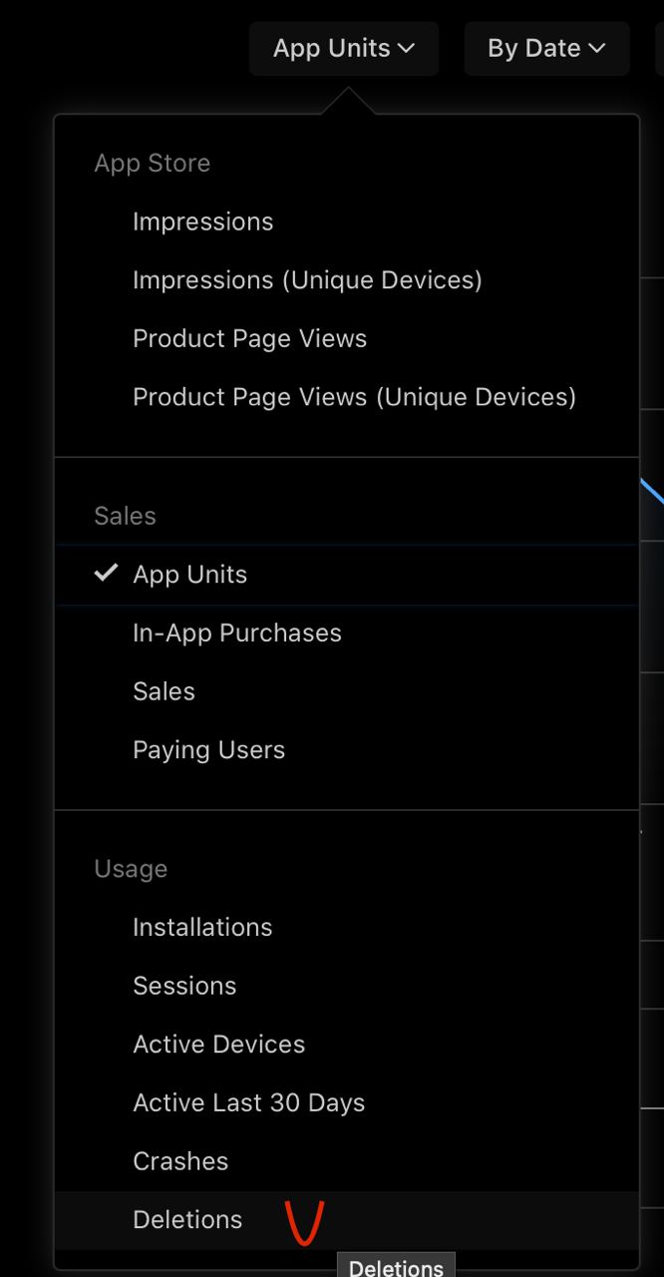Select the highlighted Deletions item

[187, 1220]
